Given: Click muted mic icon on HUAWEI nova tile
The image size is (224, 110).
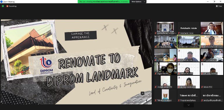Looking at the screenshot, I should [156, 87].
